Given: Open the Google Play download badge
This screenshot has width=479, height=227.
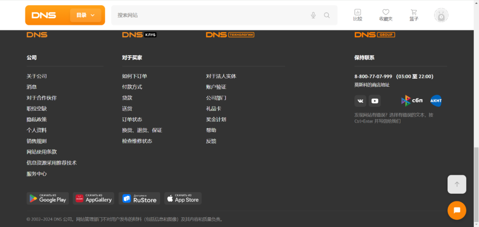Looking at the screenshot, I should [x=47, y=198].
